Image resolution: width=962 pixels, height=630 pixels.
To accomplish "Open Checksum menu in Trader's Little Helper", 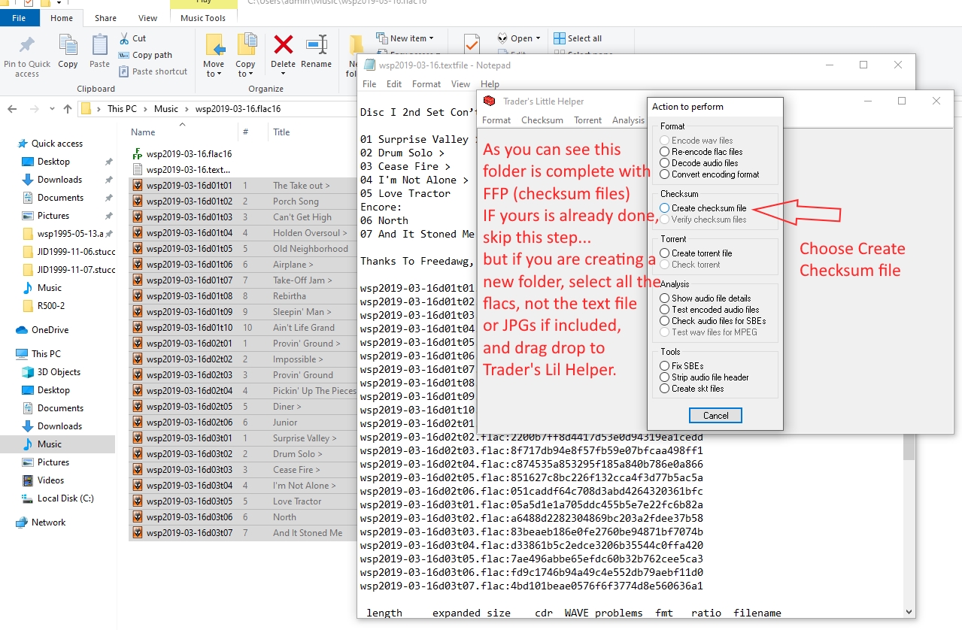I will click(x=542, y=120).
